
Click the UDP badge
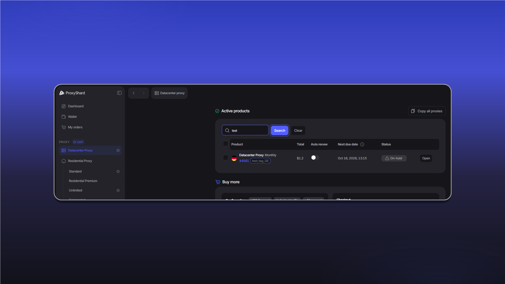coord(78,142)
